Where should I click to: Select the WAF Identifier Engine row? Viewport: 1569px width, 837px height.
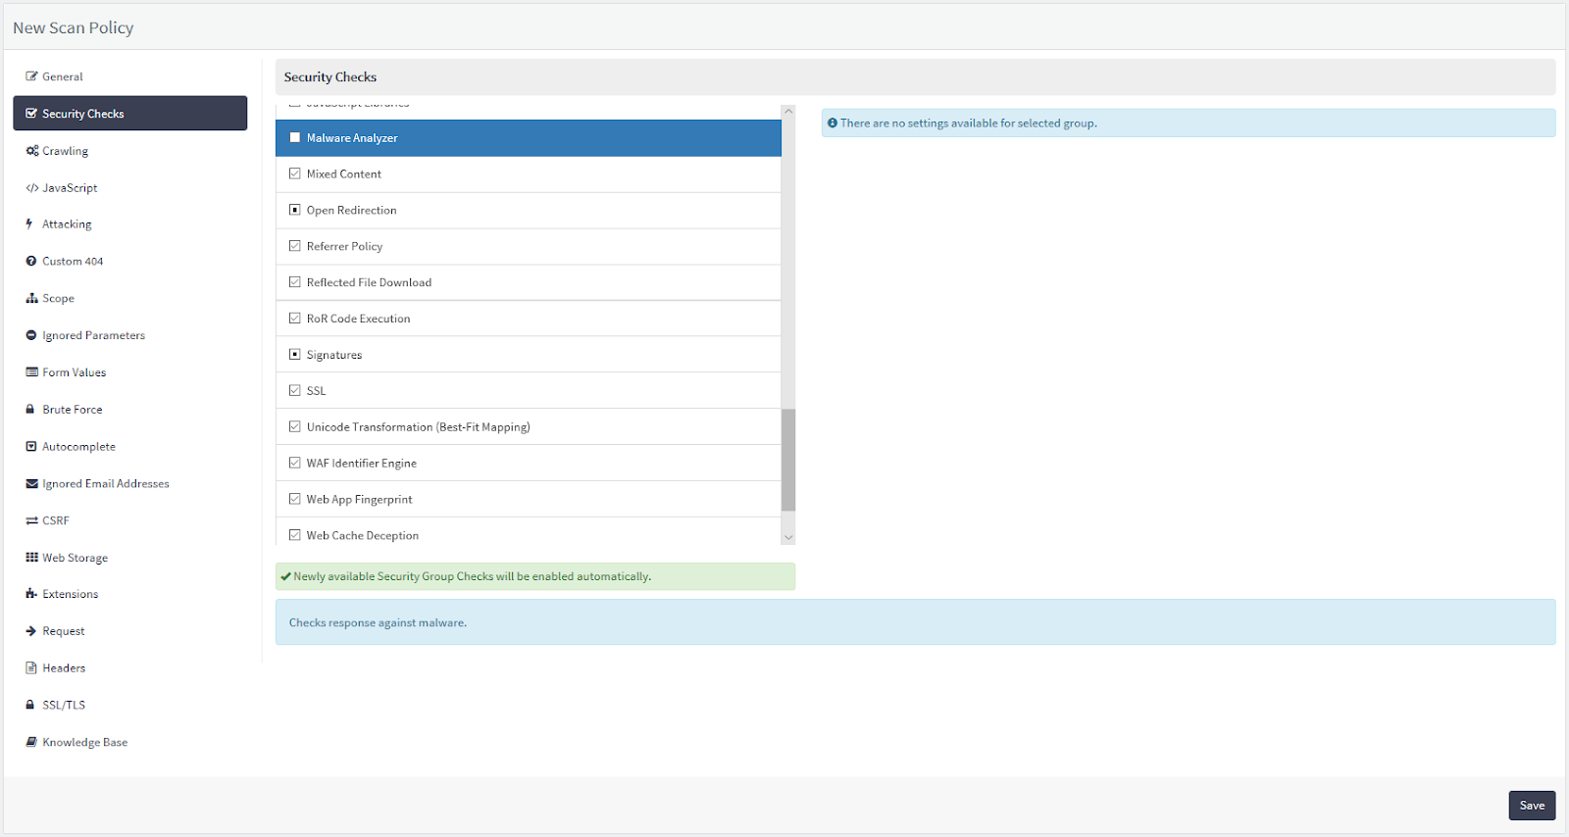point(361,464)
